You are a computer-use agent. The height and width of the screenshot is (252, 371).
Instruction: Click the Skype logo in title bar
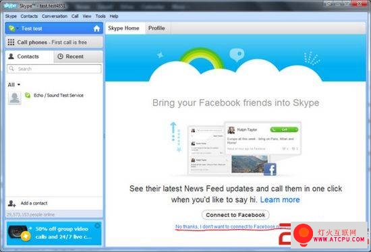(10, 5)
